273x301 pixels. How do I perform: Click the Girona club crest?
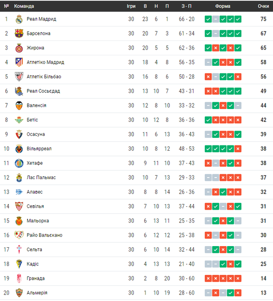tap(19, 48)
